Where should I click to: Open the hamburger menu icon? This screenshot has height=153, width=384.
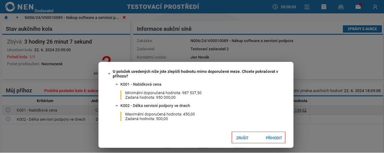pos(307,7)
